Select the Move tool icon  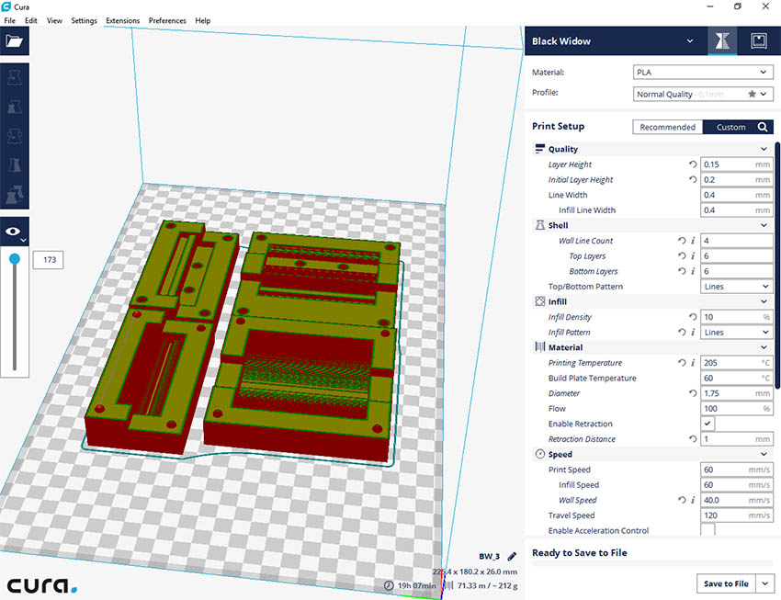[15, 78]
